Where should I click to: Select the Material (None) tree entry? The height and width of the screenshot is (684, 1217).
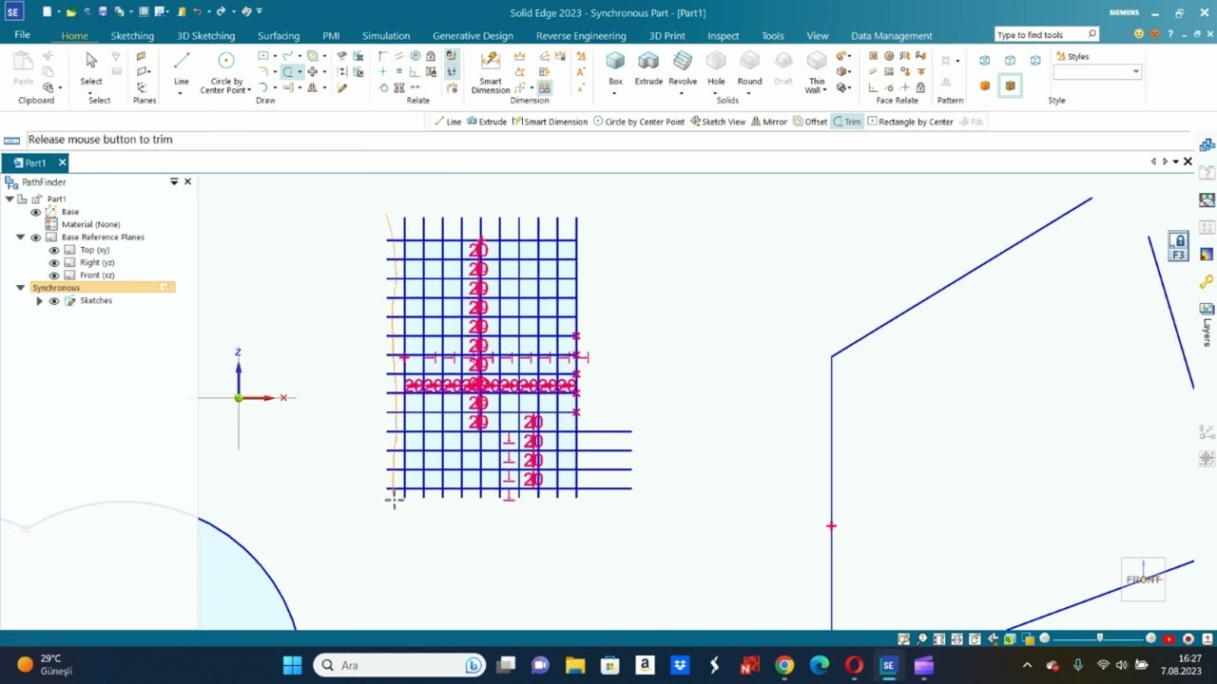pos(90,224)
